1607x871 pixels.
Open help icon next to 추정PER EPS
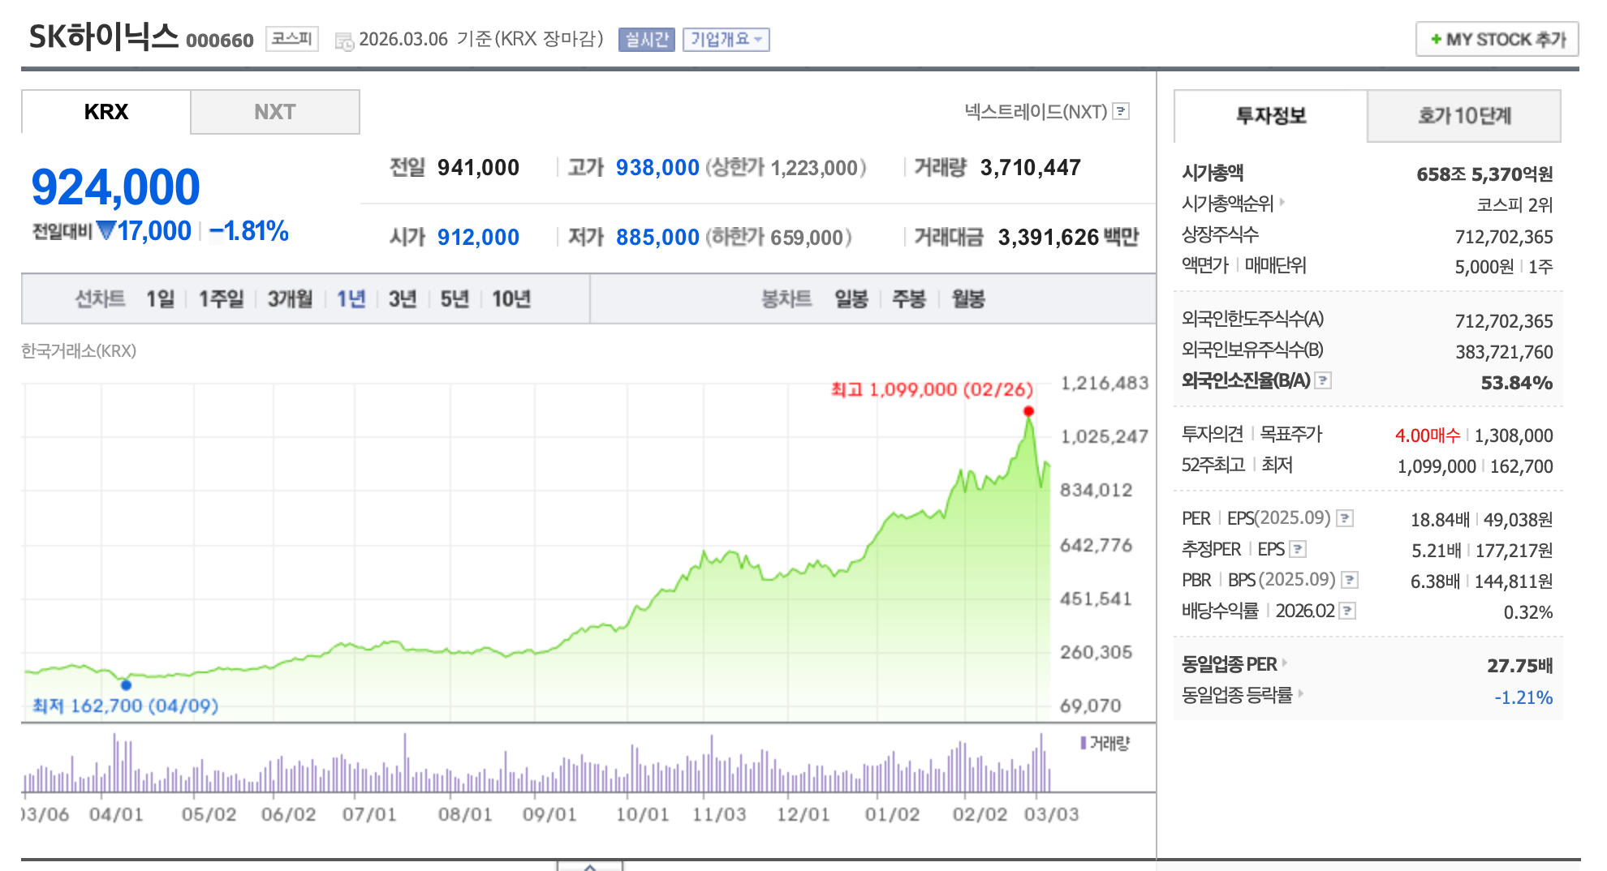pos(1298,549)
